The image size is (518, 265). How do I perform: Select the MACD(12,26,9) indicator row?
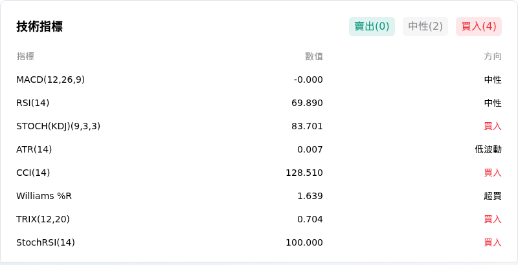coord(259,79)
